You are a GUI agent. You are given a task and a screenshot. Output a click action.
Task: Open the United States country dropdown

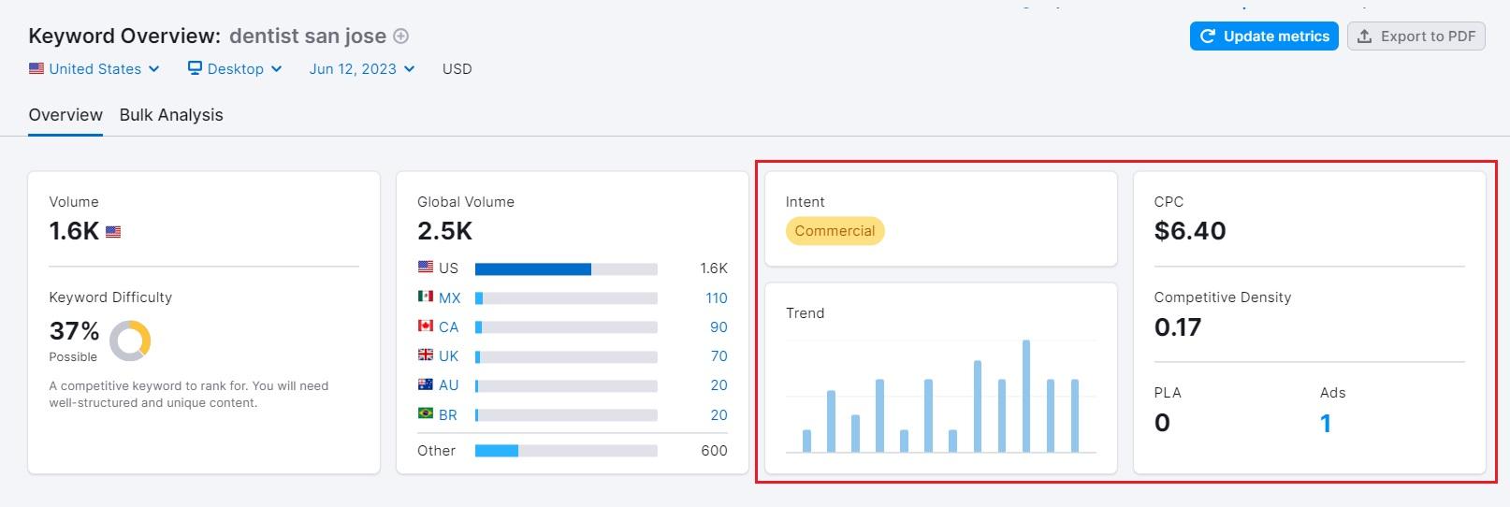(94, 69)
